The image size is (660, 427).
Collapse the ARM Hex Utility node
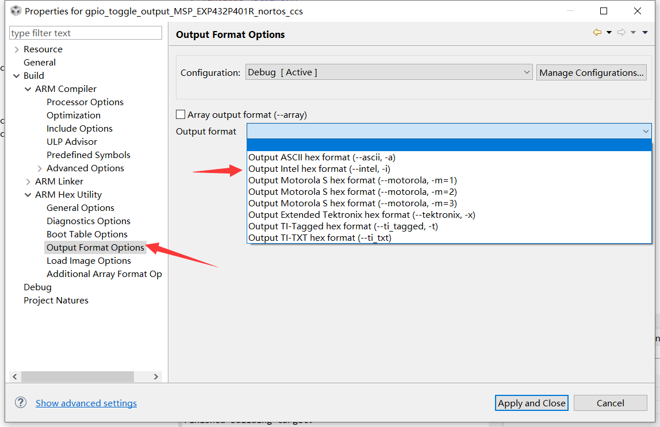tap(28, 195)
